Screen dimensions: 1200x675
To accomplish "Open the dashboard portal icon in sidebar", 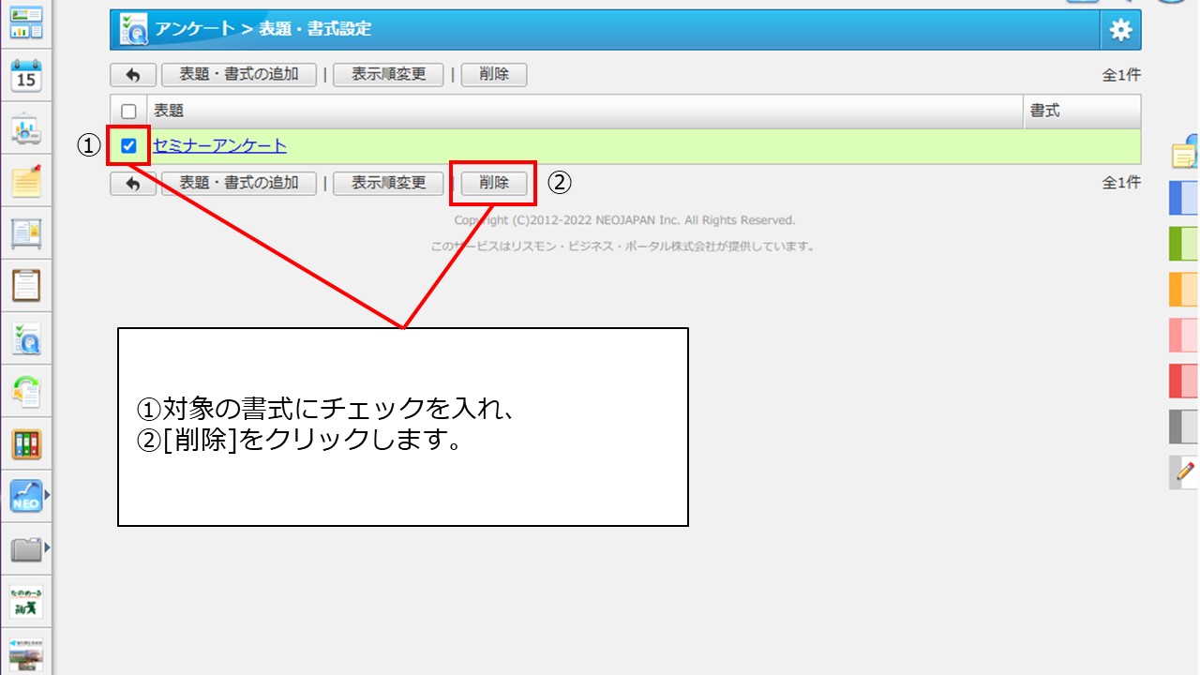I will click(x=26, y=24).
